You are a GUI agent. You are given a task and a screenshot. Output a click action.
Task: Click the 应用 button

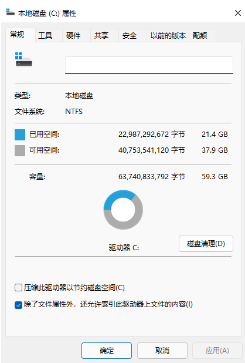[x=217, y=351]
